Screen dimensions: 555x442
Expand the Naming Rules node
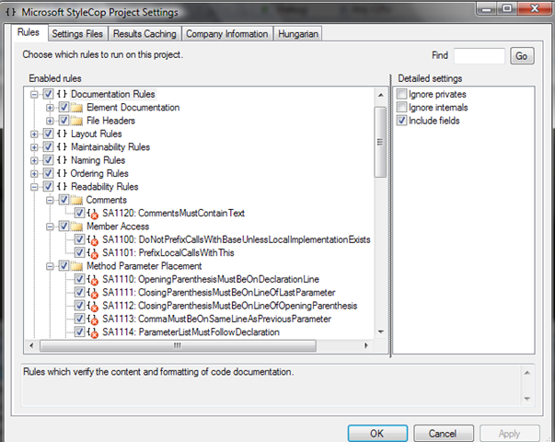(34, 160)
